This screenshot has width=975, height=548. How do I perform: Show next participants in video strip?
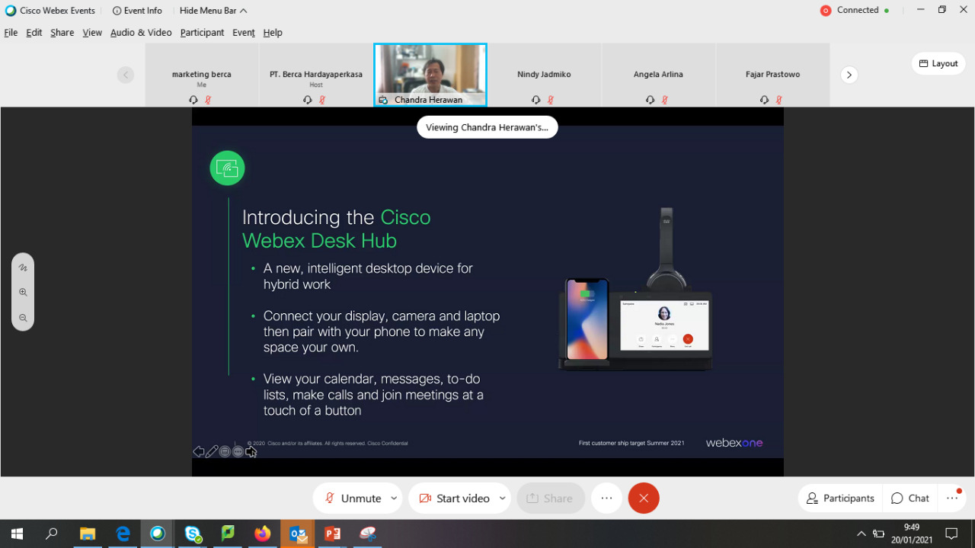point(849,75)
